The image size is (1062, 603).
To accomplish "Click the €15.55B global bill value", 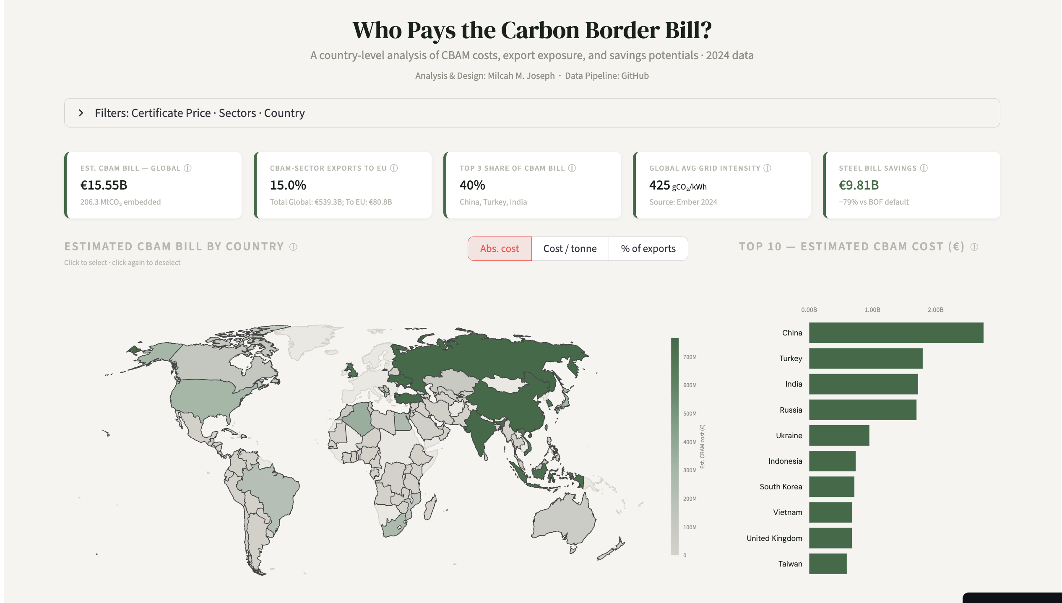I will (104, 185).
